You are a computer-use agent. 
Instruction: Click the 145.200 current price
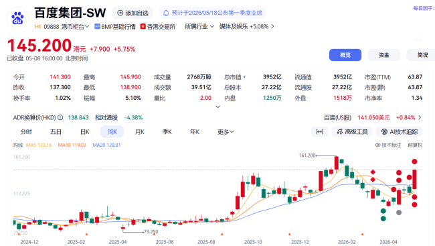point(39,46)
